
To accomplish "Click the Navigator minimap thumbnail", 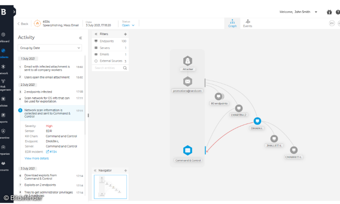I will [110, 187].
